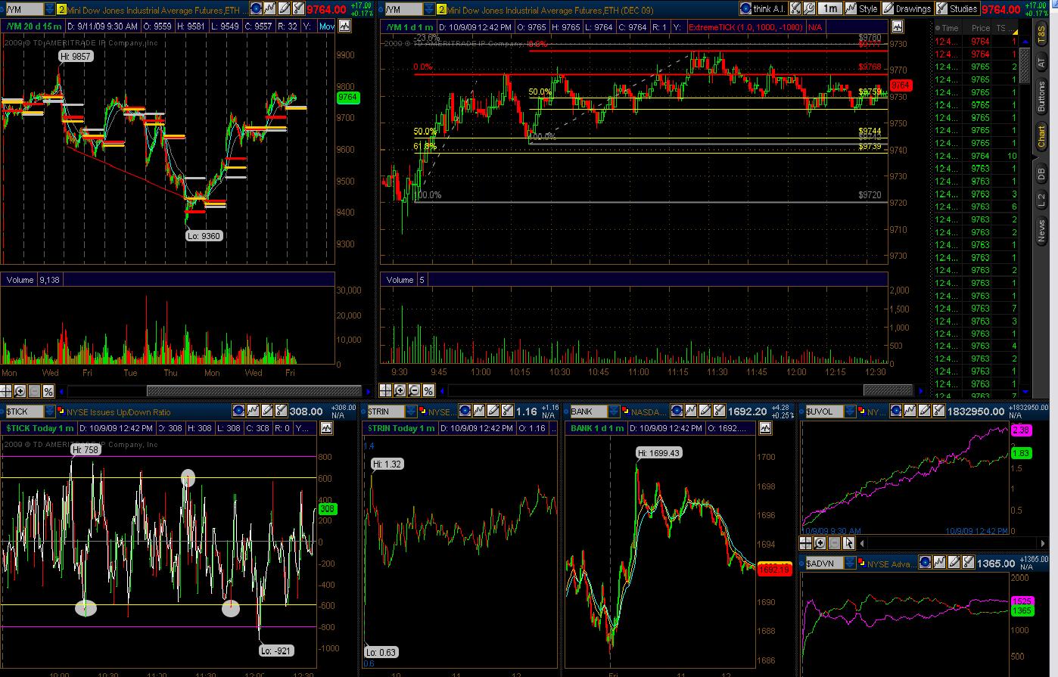
Task: Select pencil drawing icon on left /YM chart
Action: [284, 9]
